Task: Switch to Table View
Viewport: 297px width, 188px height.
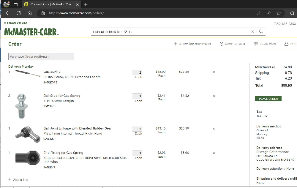Action: tap(265, 44)
